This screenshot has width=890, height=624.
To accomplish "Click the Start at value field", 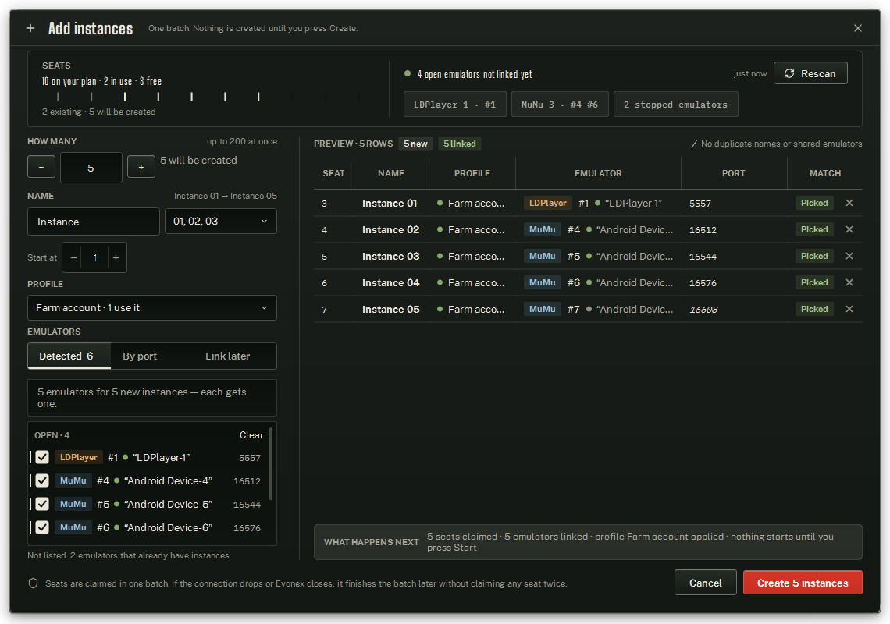I will click(x=94, y=257).
